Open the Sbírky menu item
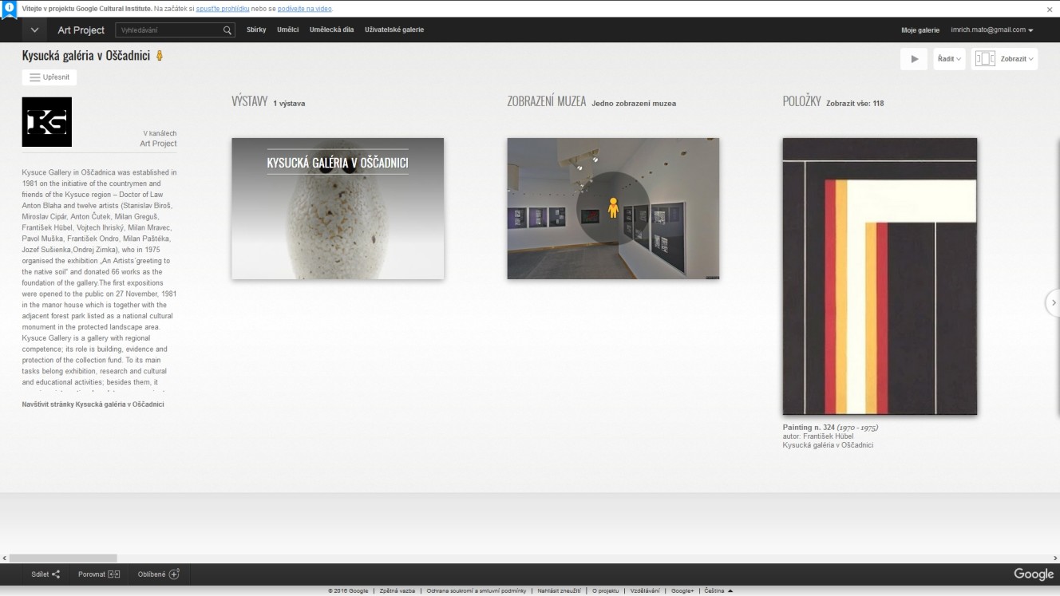Screen dimensions: 1060x596 (256, 30)
